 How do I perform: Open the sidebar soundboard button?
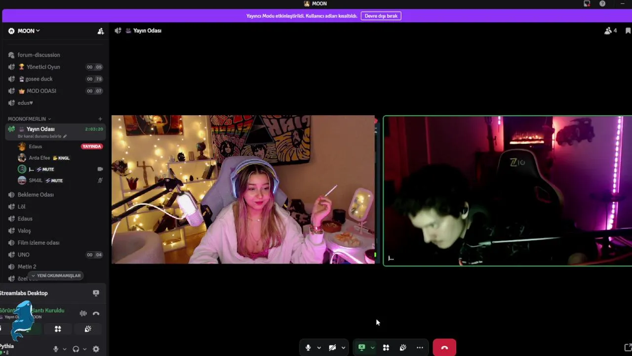point(88,329)
